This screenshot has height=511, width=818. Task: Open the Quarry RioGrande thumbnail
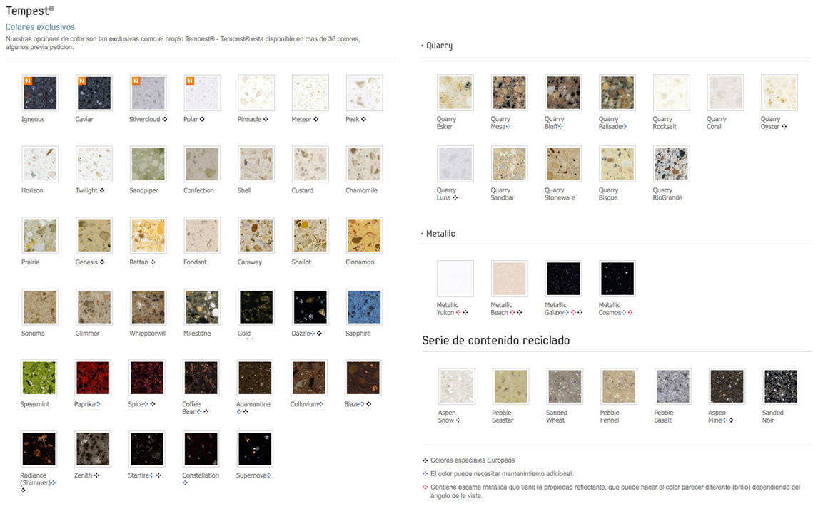coord(672,164)
